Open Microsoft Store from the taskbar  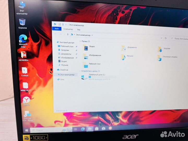[x=97, y=129]
